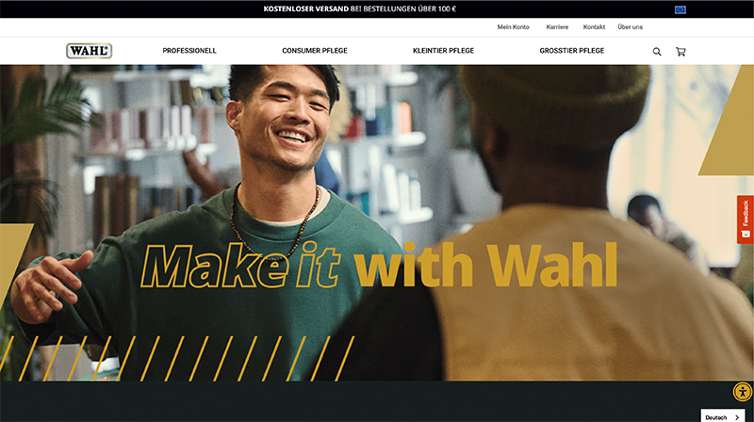Open the Kleintier Pflege menu
Screen dimensions: 754x422
pyautogui.click(x=443, y=51)
